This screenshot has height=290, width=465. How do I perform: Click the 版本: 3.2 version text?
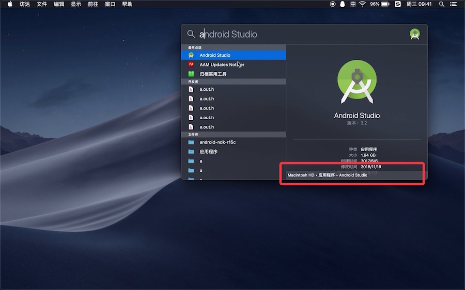click(357, 123)
